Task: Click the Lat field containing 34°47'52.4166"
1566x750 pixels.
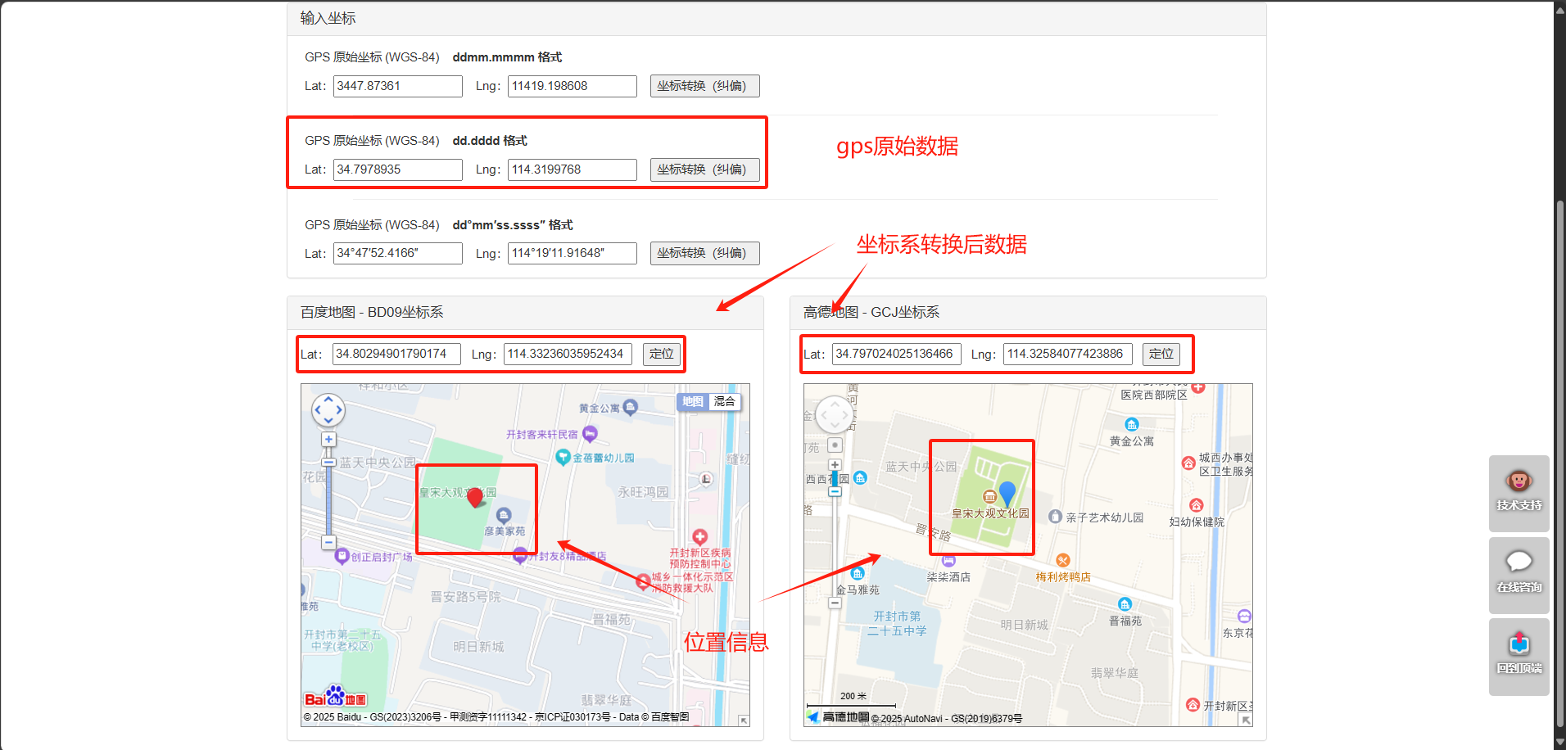Action: point(397,253)
